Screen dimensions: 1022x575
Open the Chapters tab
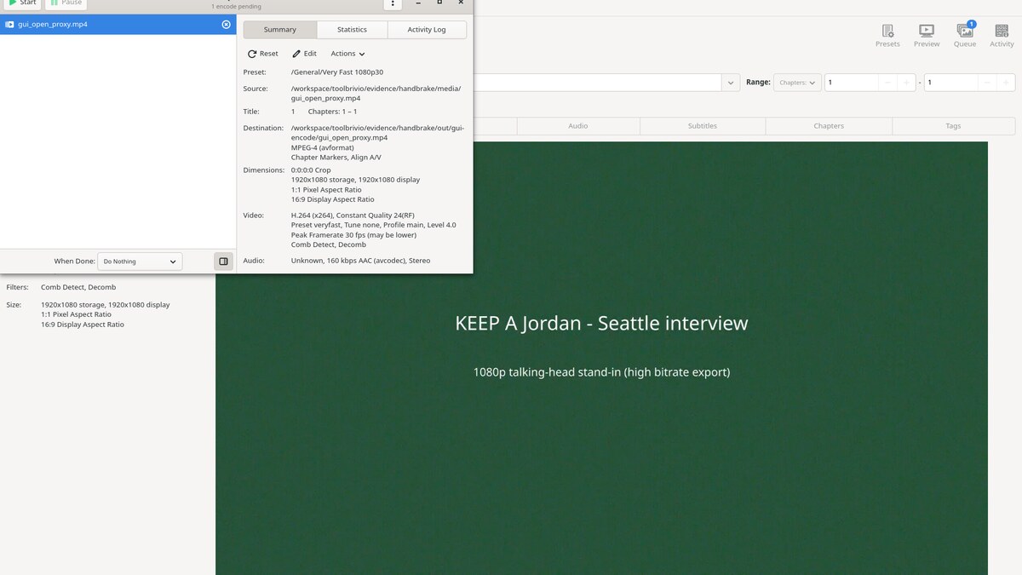829,126
